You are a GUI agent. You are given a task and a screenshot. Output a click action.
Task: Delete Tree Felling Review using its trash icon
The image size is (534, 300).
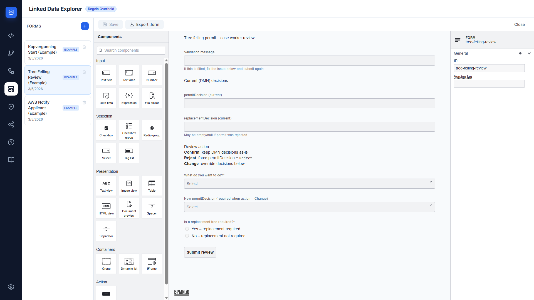[84, 72]
